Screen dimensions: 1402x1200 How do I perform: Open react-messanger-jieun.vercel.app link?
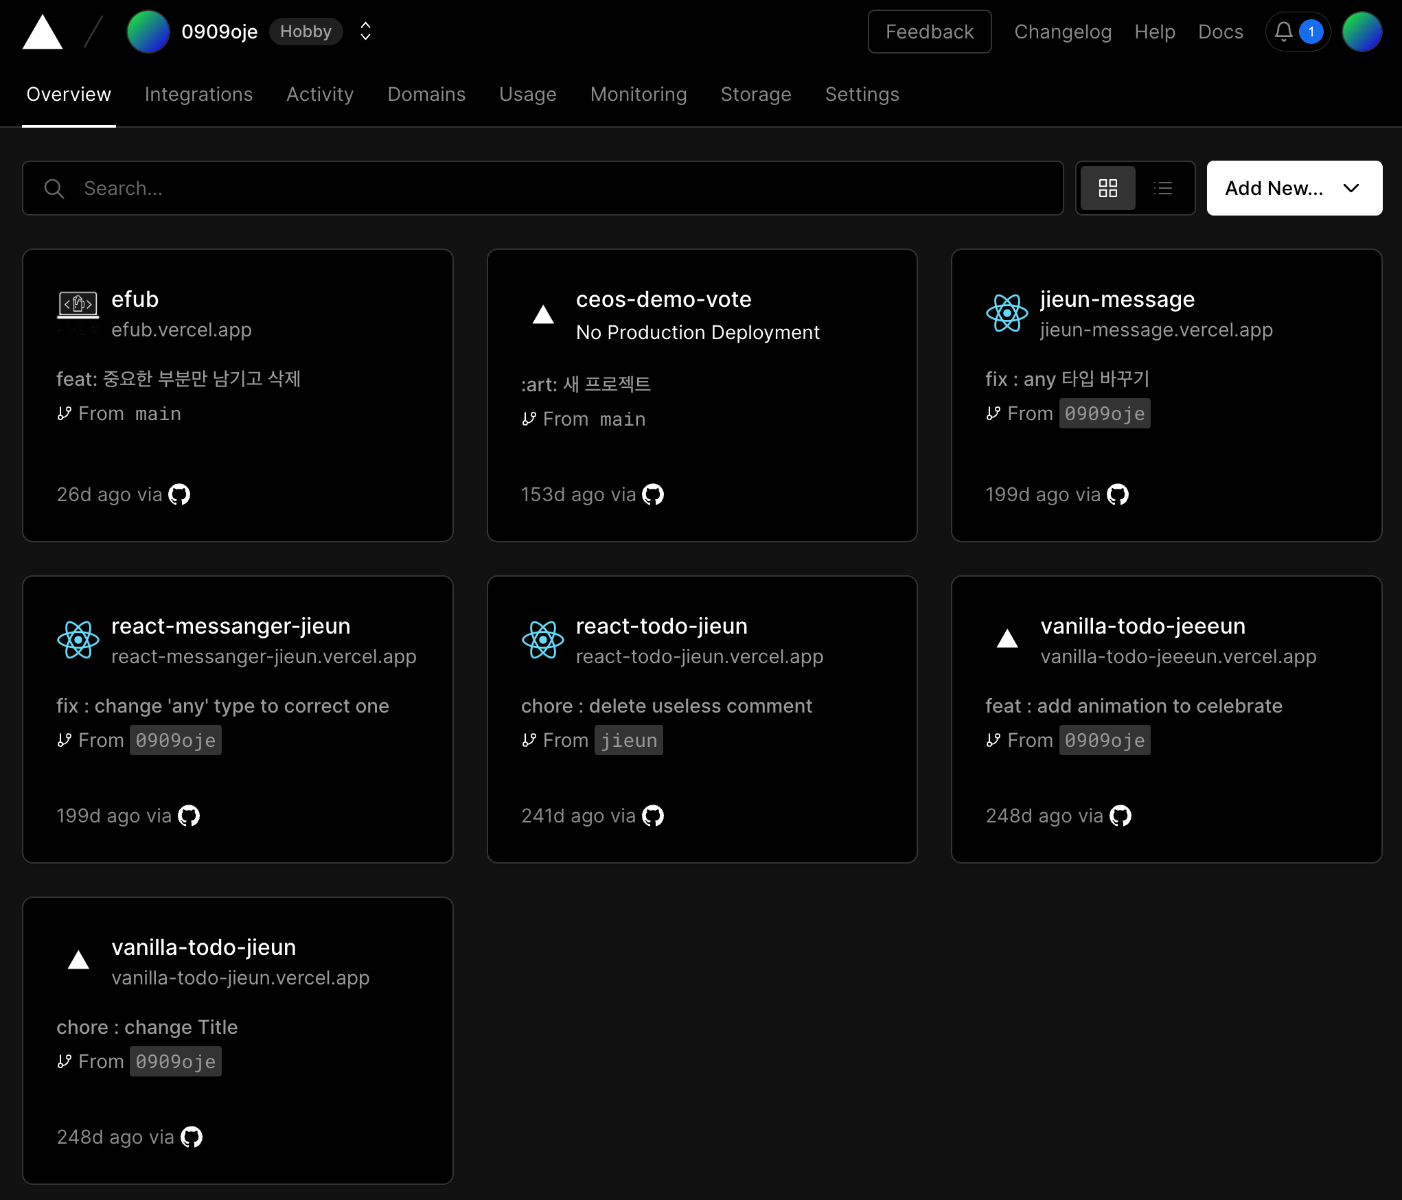click(x=264, y=656)
